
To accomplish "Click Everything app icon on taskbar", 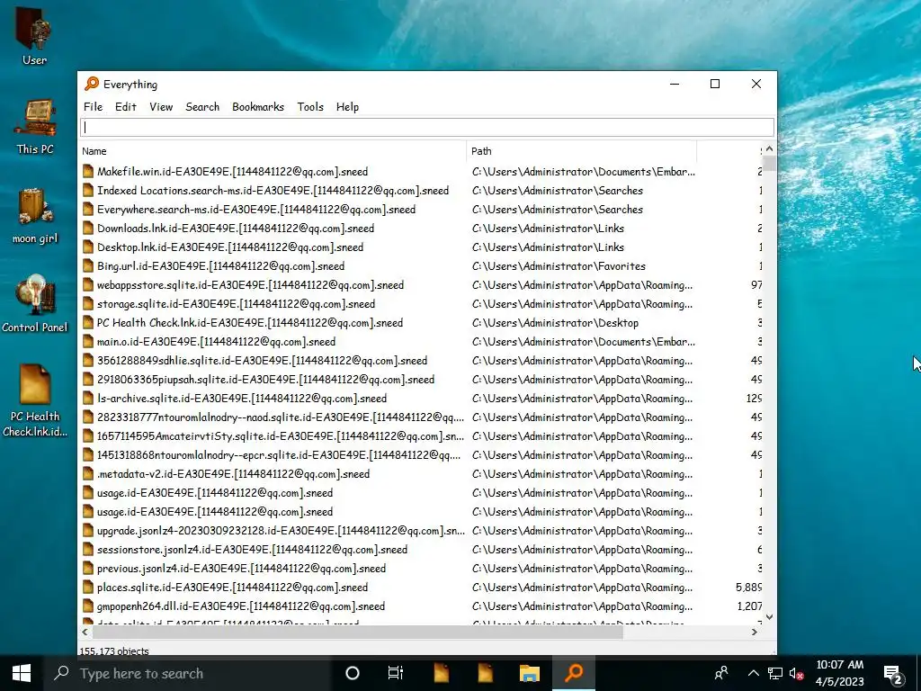I will 574,673.
